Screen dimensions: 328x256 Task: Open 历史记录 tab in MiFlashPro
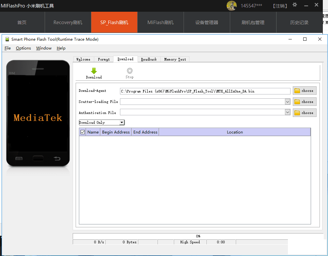point(299,22)
